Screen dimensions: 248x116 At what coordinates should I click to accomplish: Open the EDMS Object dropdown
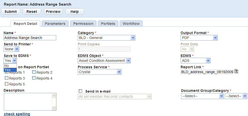coord(104,61)
